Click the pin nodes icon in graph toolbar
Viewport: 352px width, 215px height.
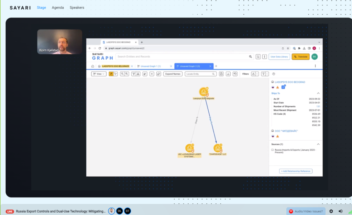[x=159, y=74]
